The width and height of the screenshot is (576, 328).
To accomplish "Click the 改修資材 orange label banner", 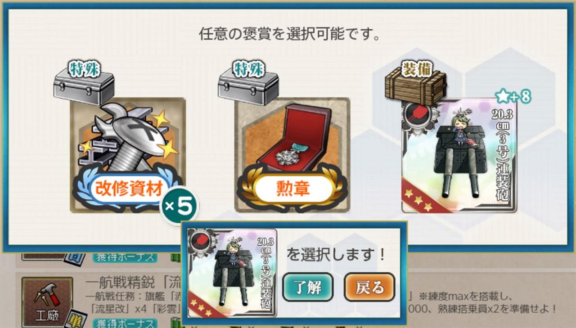I will click(129, 190).
